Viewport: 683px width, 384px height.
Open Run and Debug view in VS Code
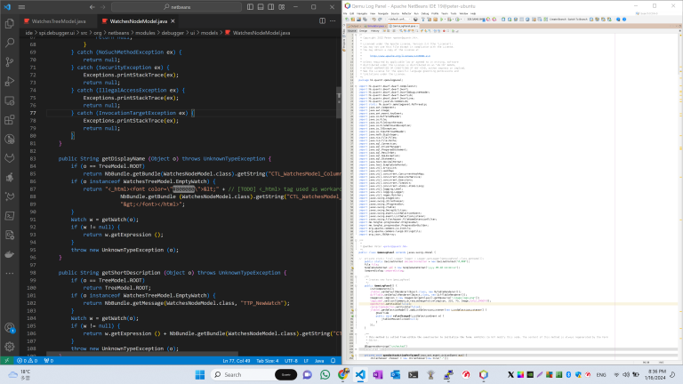pyautogui.click(x=9, y=81)
